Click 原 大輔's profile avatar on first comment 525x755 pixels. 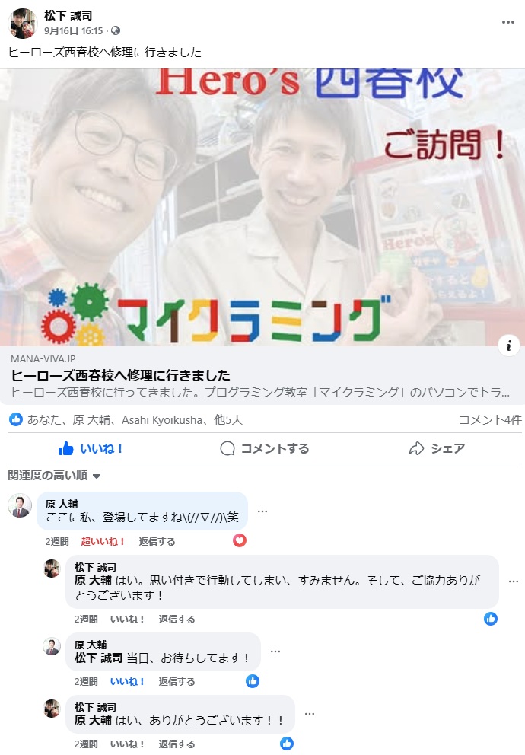click(21, 505)
